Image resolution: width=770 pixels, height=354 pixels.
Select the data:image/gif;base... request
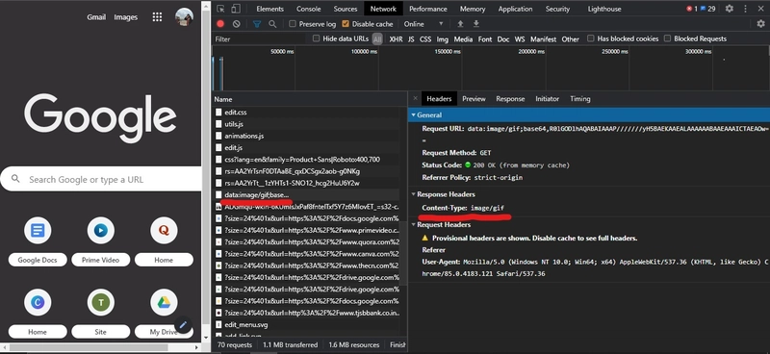pyautogui.click(x=305, y=195)
